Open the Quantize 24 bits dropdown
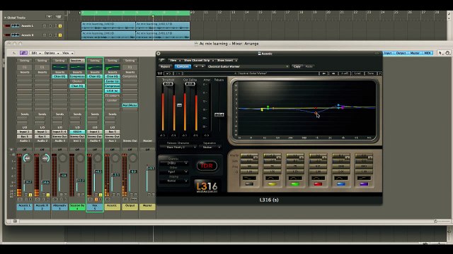This screenshot has width=453, height=254. 173,163
